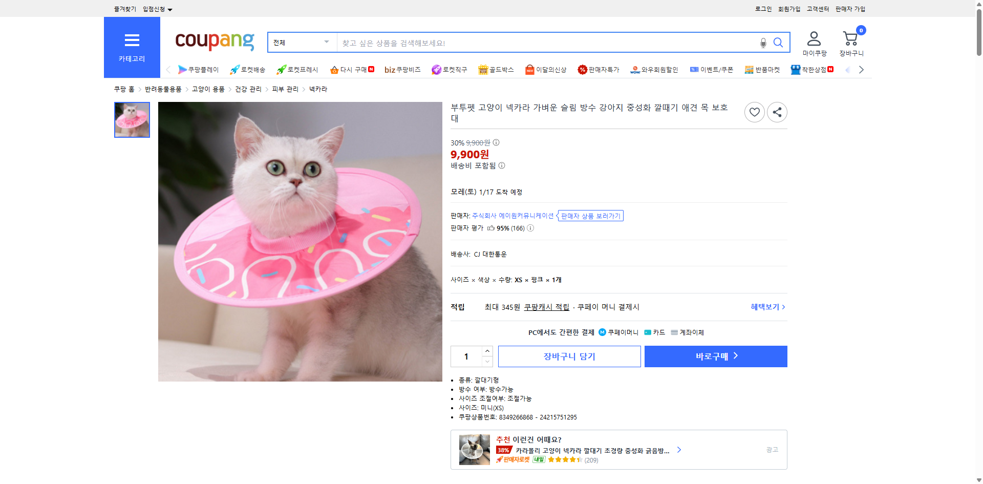Open 골드박스 from the top navigation
Viewport: 983px width, 484px height.
coord(483,69)
